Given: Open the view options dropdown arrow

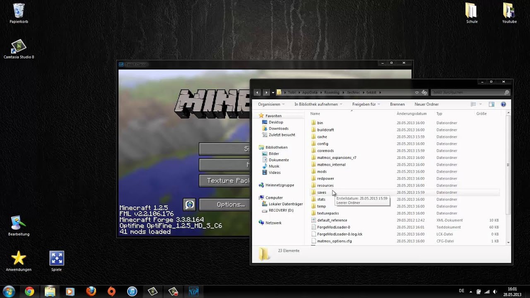Looking at the screenshot, I should 480,104.
